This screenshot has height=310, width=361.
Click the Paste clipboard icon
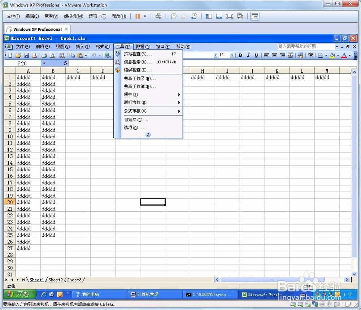pyautogui.click(x=80, y=55)
